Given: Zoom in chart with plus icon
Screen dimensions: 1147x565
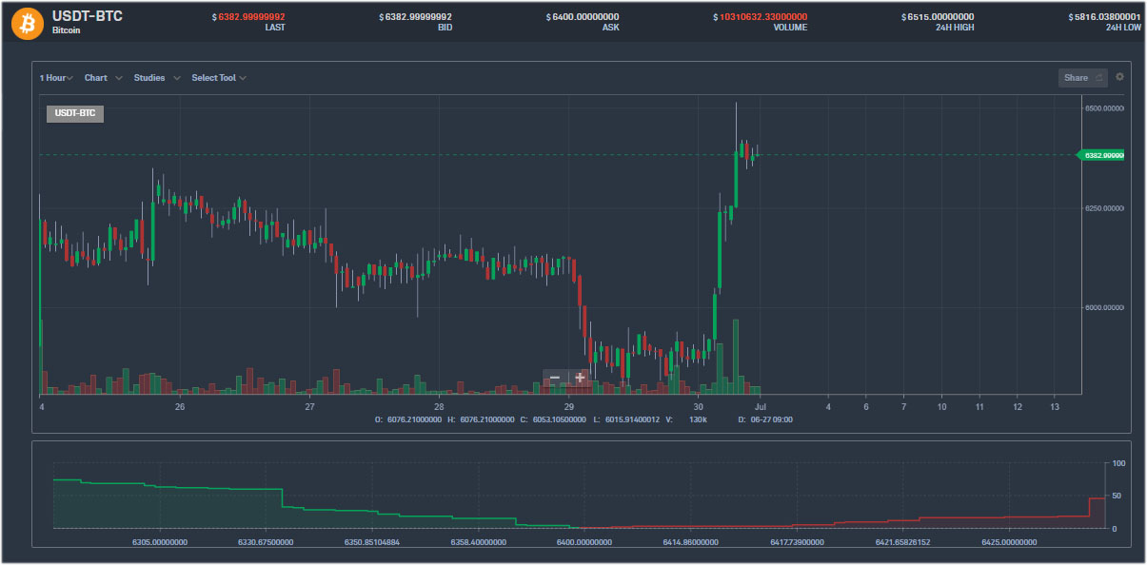Looking at the screenshot, I should pos(580,378).
